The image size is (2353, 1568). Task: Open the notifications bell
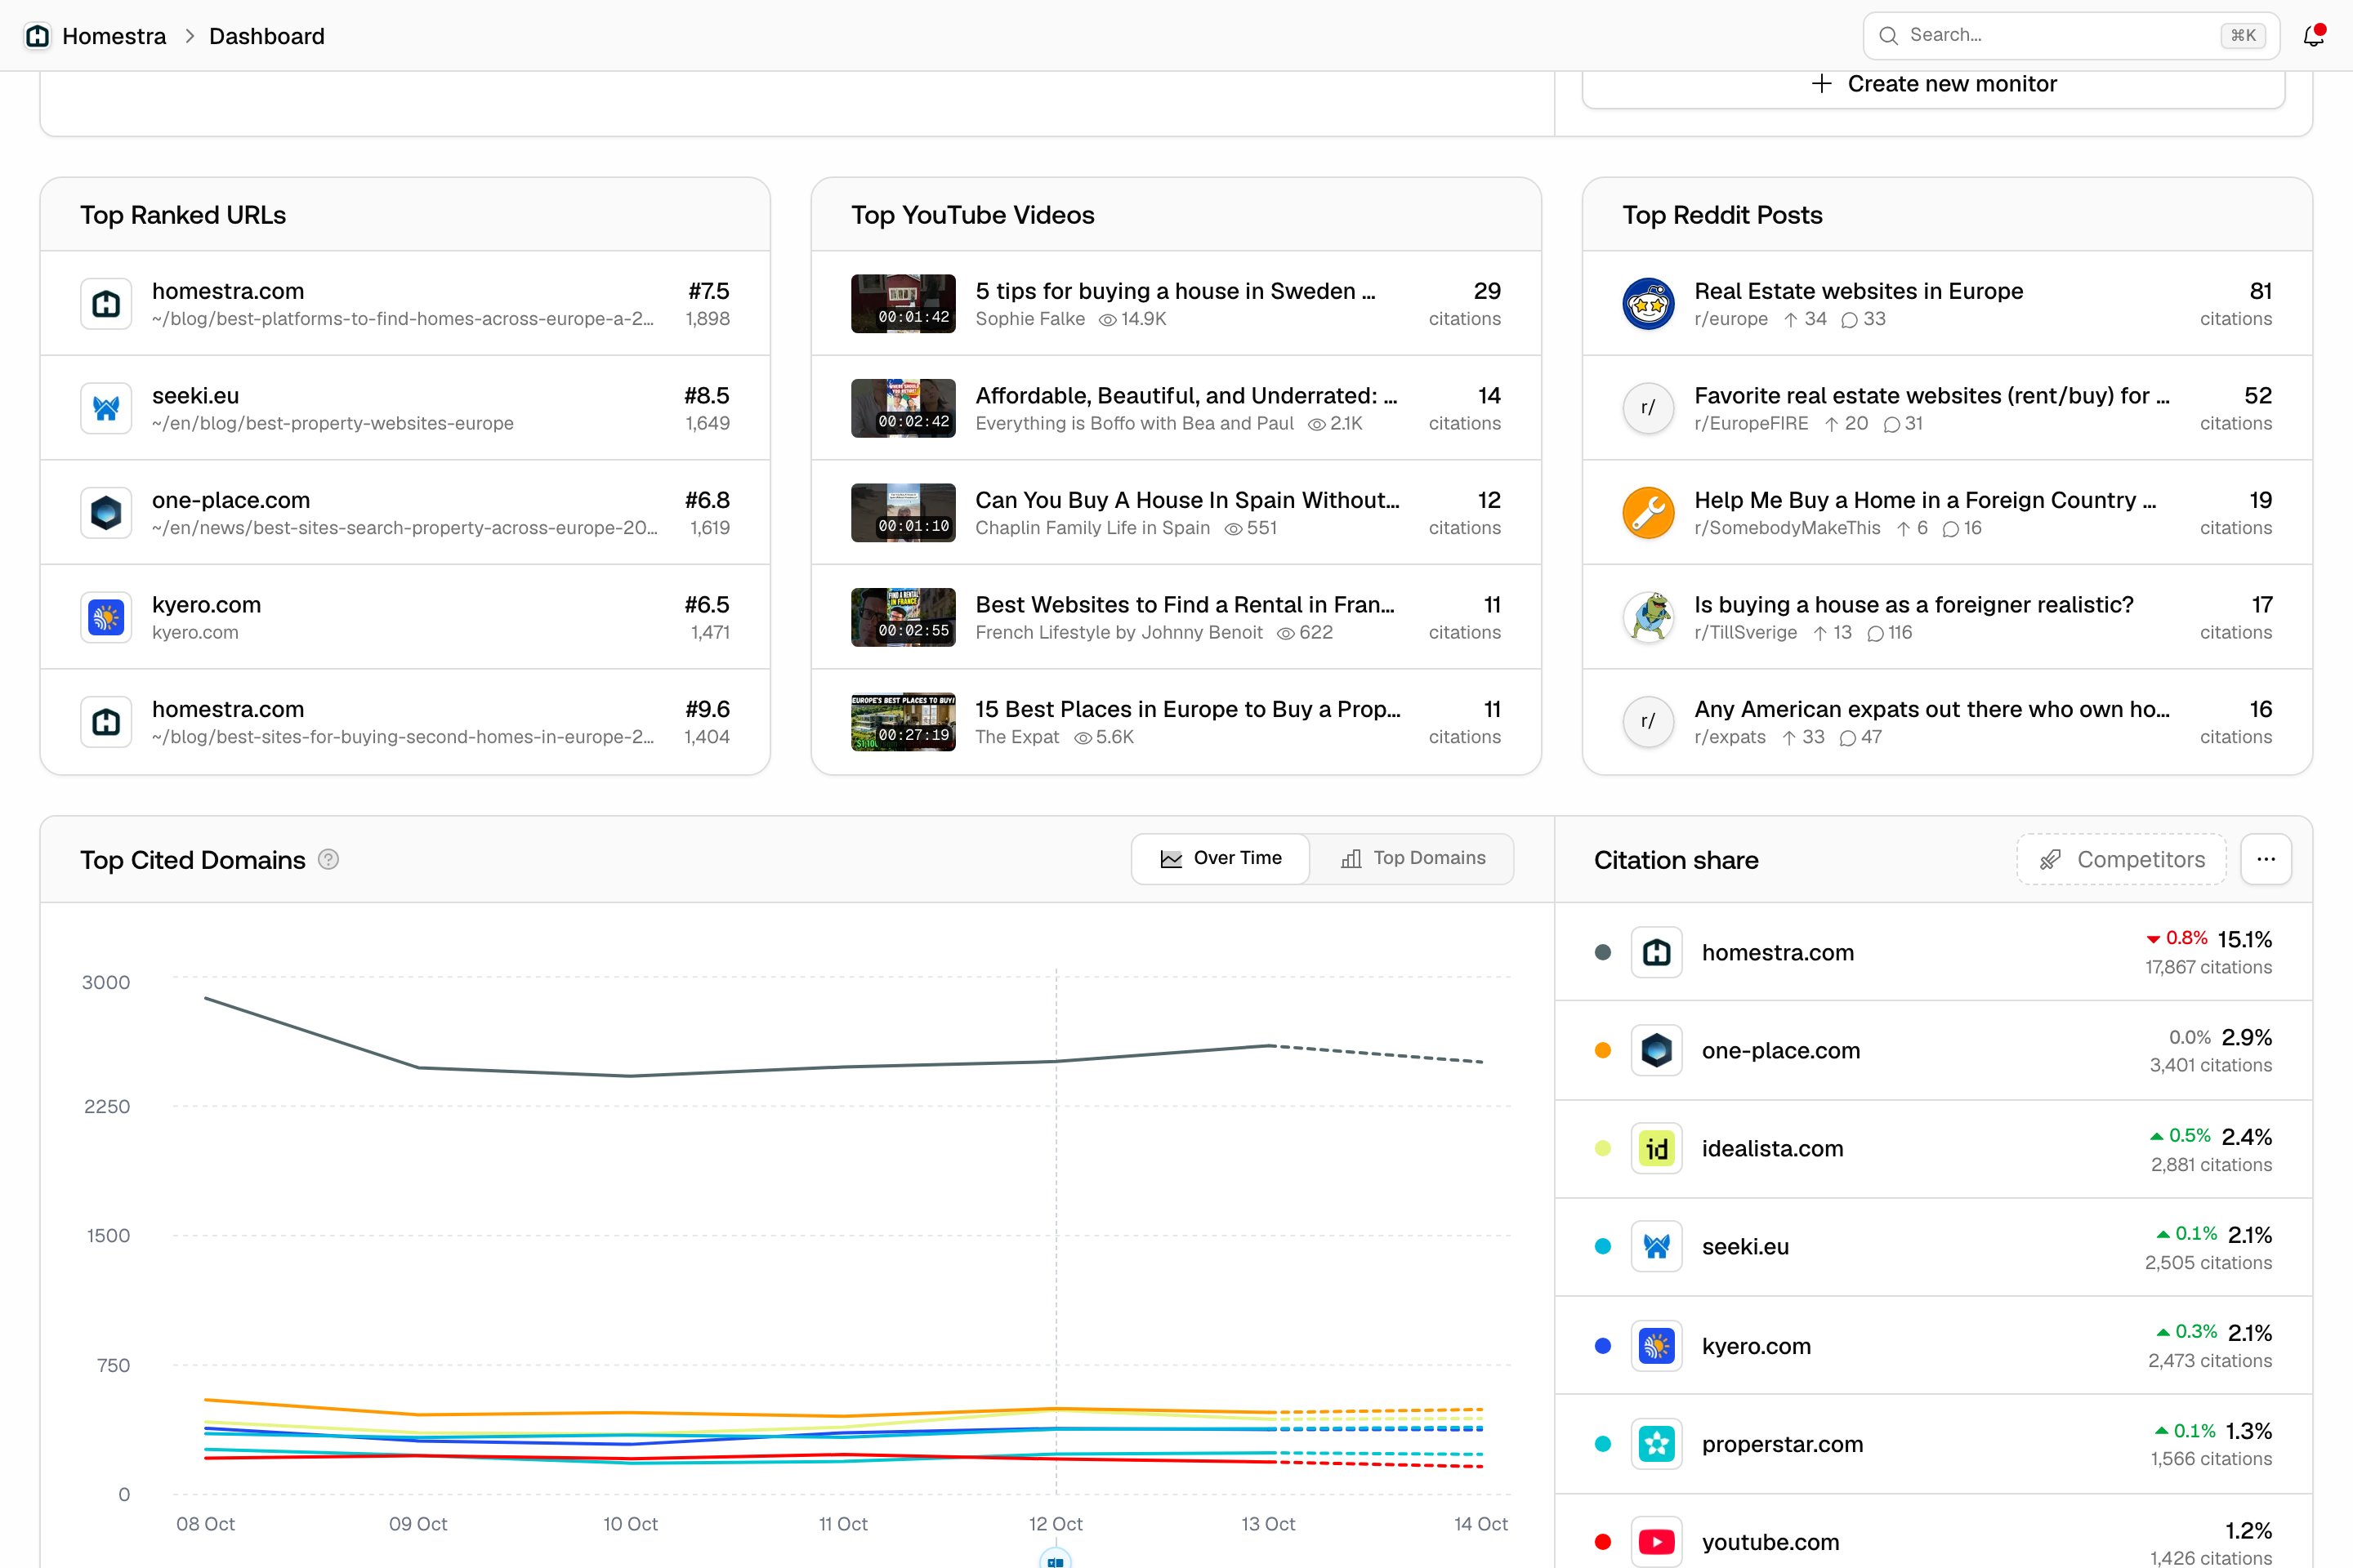pyautogui.click(x=2313, y=36)
